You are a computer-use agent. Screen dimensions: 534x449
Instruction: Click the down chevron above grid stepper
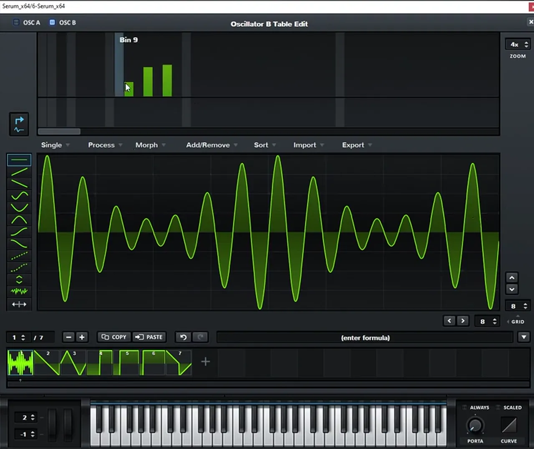[x=512, y=289]
